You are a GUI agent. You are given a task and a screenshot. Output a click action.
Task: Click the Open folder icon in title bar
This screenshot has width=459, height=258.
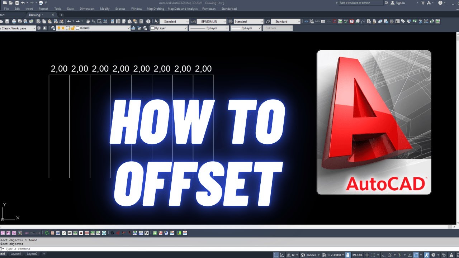11,3
